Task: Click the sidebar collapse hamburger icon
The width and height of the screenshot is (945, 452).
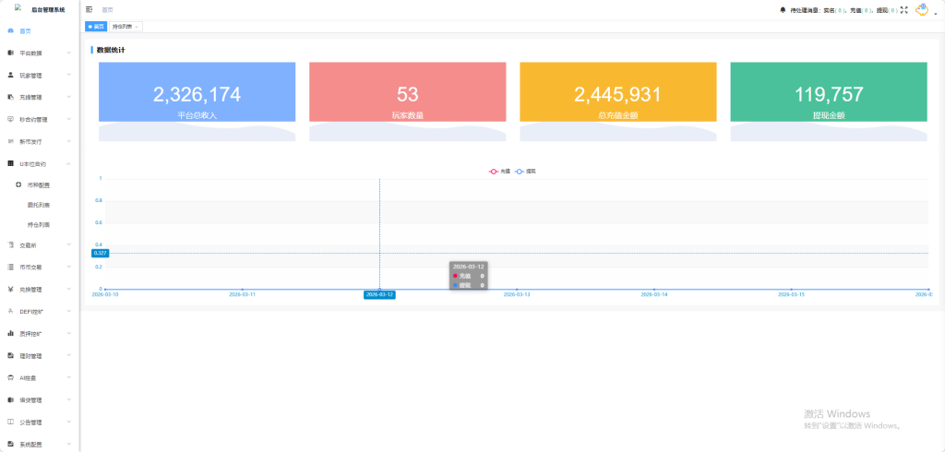Action: tap(90, 9)
